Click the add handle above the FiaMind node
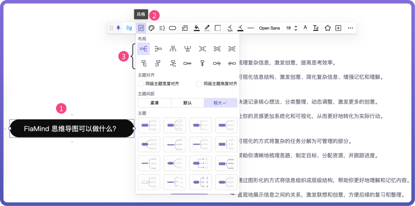The height and width of the screenshot is (206, 415). pos(72,115)
